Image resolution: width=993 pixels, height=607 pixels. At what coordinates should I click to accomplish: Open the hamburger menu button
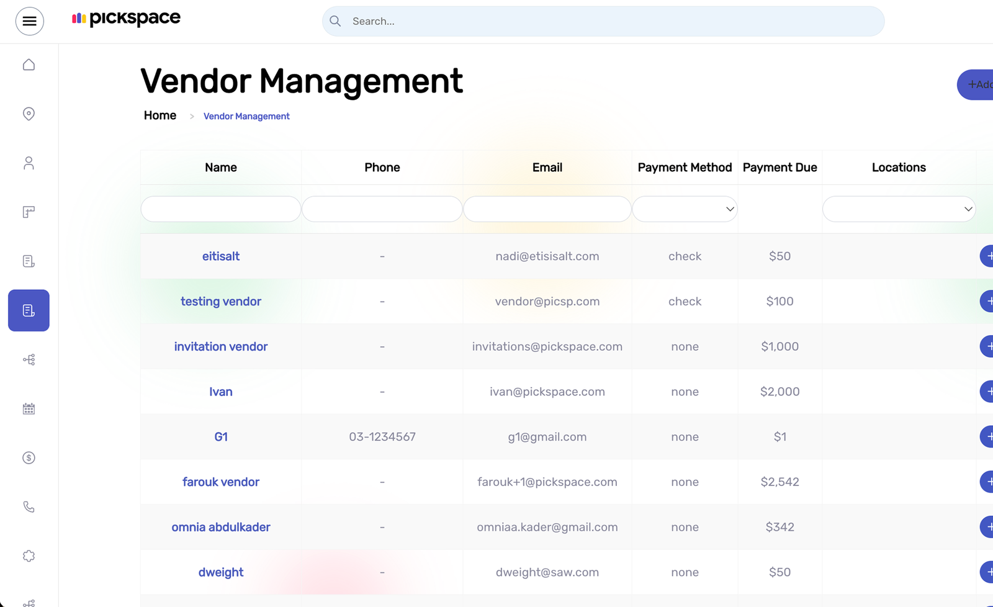click(29, 21)
